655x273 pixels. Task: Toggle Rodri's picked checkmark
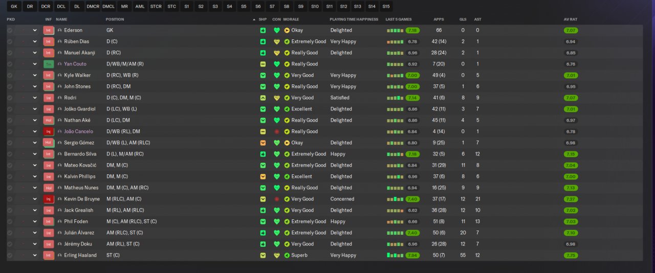point(10,98)
